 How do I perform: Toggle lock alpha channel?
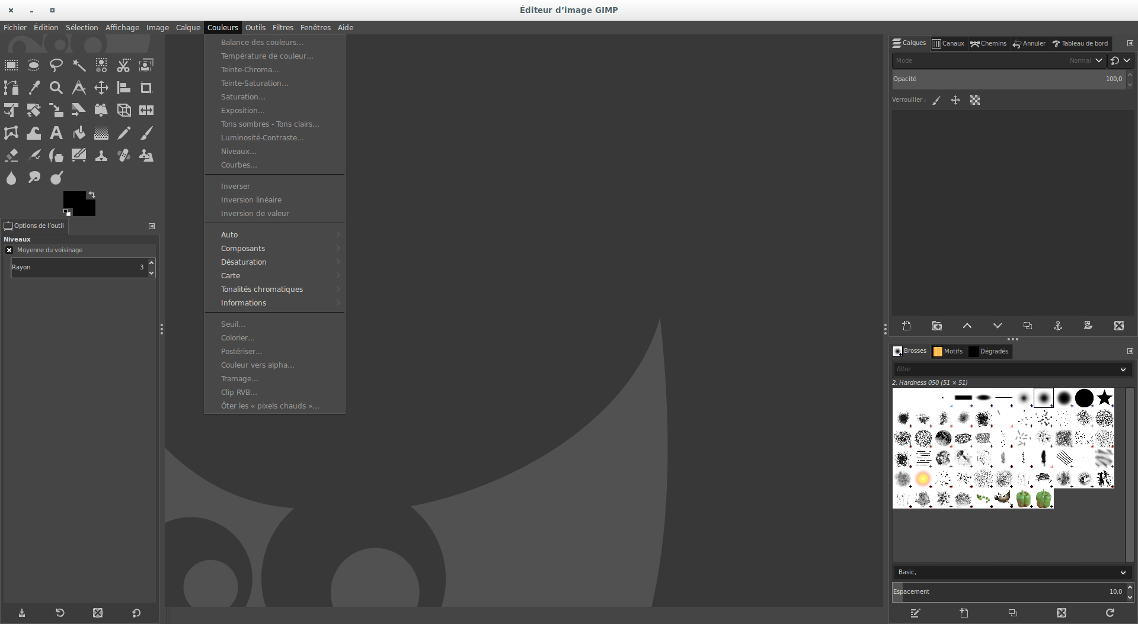coord(975,100)
